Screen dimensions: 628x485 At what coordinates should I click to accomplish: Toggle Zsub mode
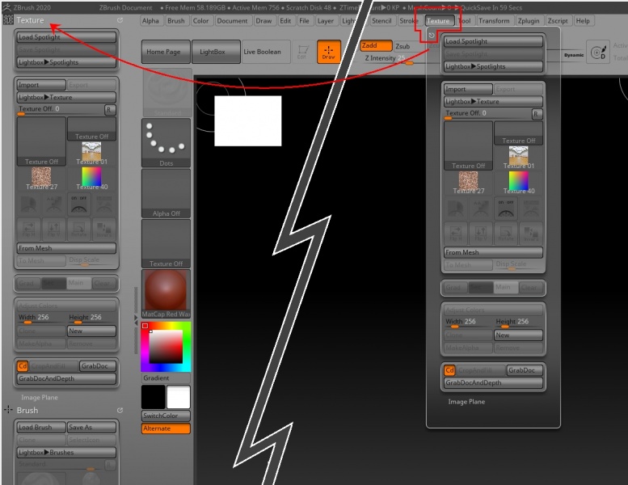tap(406, 46)
